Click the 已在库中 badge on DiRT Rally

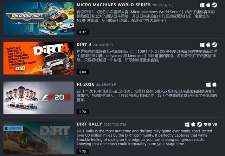pyautogui.click(x=13, y=128)
